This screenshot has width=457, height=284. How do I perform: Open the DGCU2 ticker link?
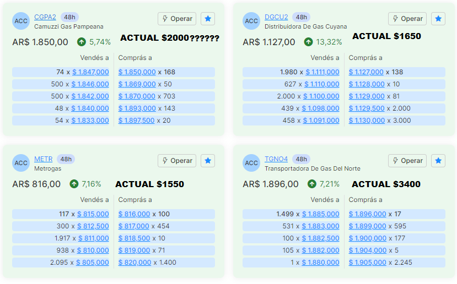click(276, 17)
